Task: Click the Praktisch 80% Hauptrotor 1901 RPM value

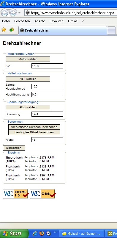Action: tap(47, 176)
